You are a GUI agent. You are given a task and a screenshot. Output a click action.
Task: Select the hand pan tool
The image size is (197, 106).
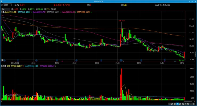(175, 104)
